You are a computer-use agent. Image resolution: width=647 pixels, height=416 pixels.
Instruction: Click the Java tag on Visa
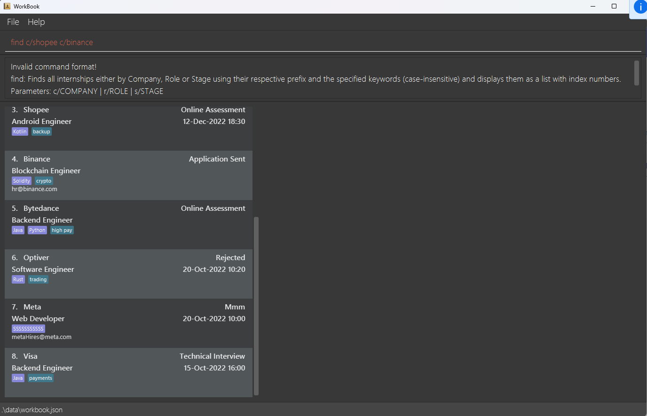point(18,378)
